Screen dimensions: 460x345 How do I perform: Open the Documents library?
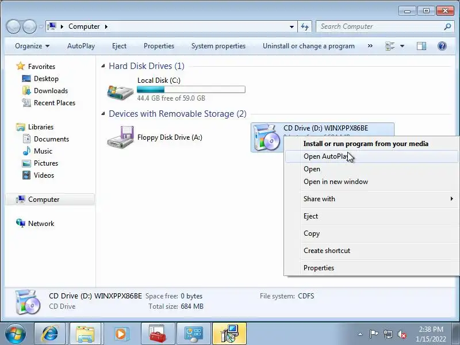point(51,139)
